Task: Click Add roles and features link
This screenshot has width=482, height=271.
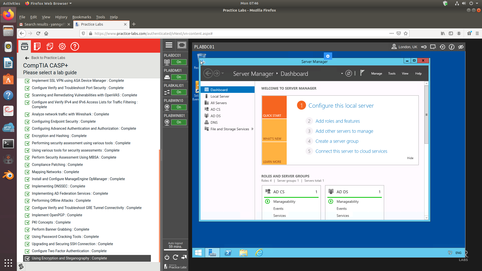Action: 337,121
